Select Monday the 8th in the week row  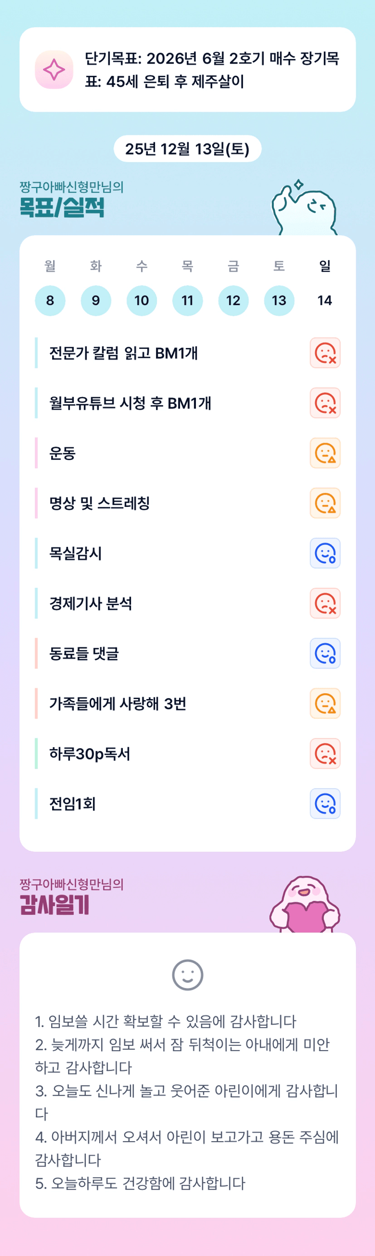(x=50, y=300)
